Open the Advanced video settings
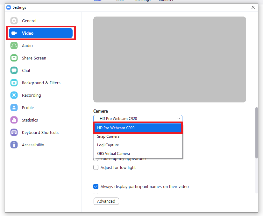Image resolution: width=263 pixels, height=216 pixels. [106, 201]
